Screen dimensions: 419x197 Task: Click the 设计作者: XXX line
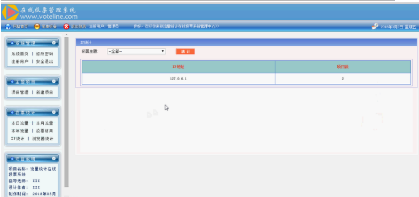tap(25, 187)
